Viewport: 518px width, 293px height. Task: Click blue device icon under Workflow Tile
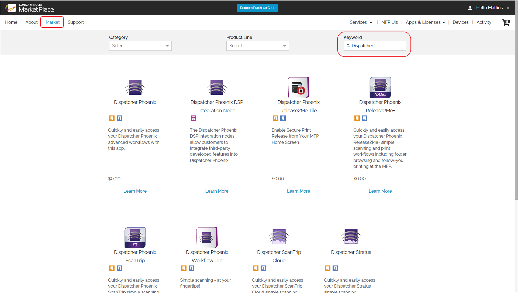pyautogui.click(x=191, y=268)
